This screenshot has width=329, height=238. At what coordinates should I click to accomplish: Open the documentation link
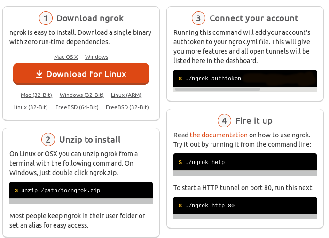219,135
